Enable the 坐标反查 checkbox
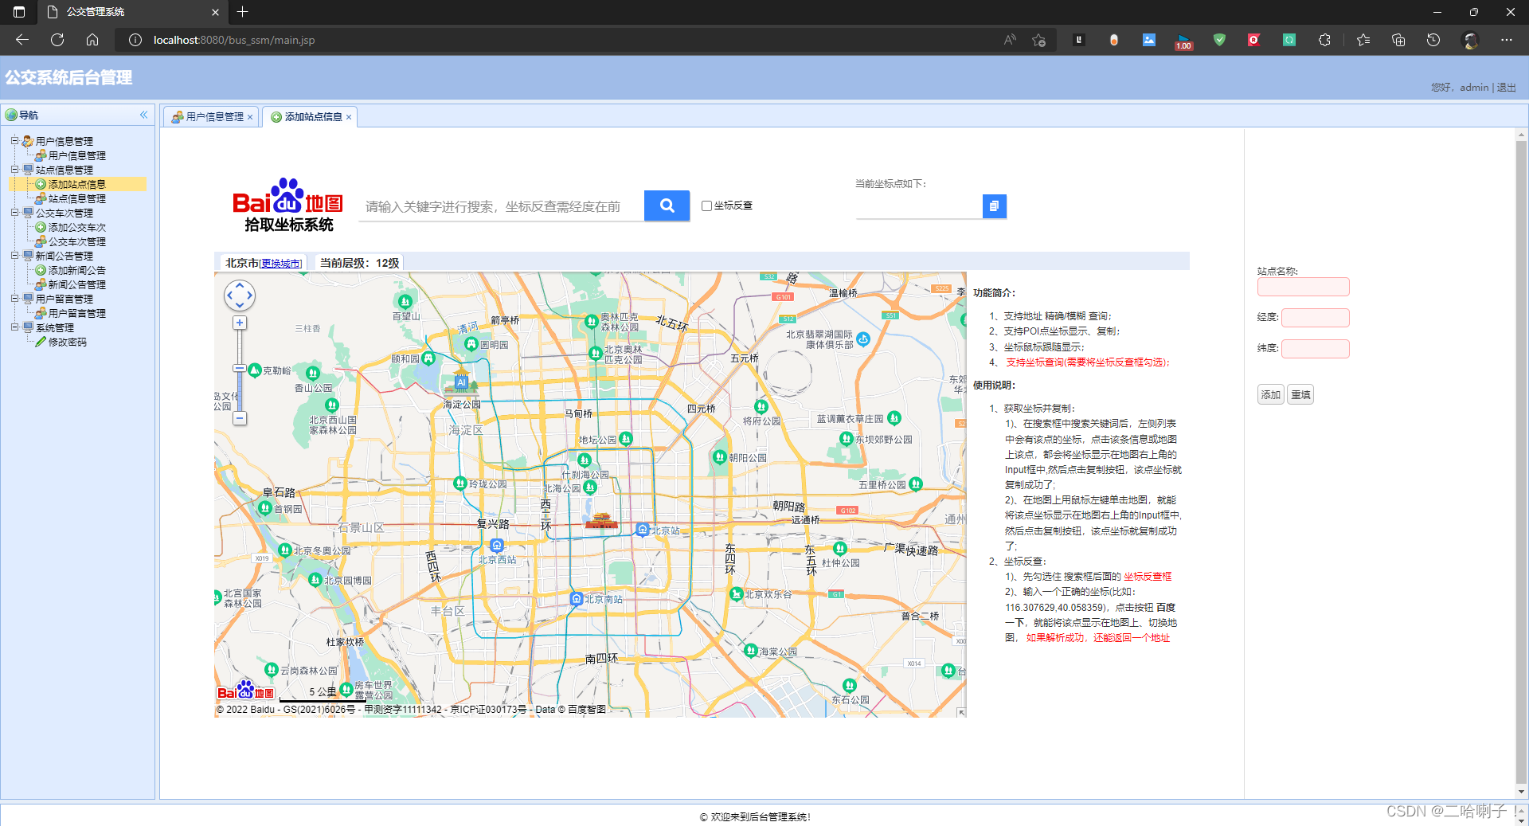 (706, 206)
